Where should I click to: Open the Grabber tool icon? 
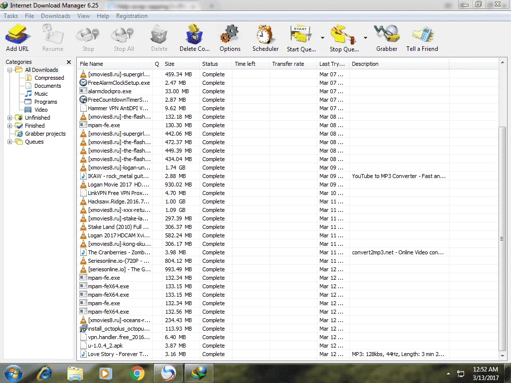pos(387,34)
